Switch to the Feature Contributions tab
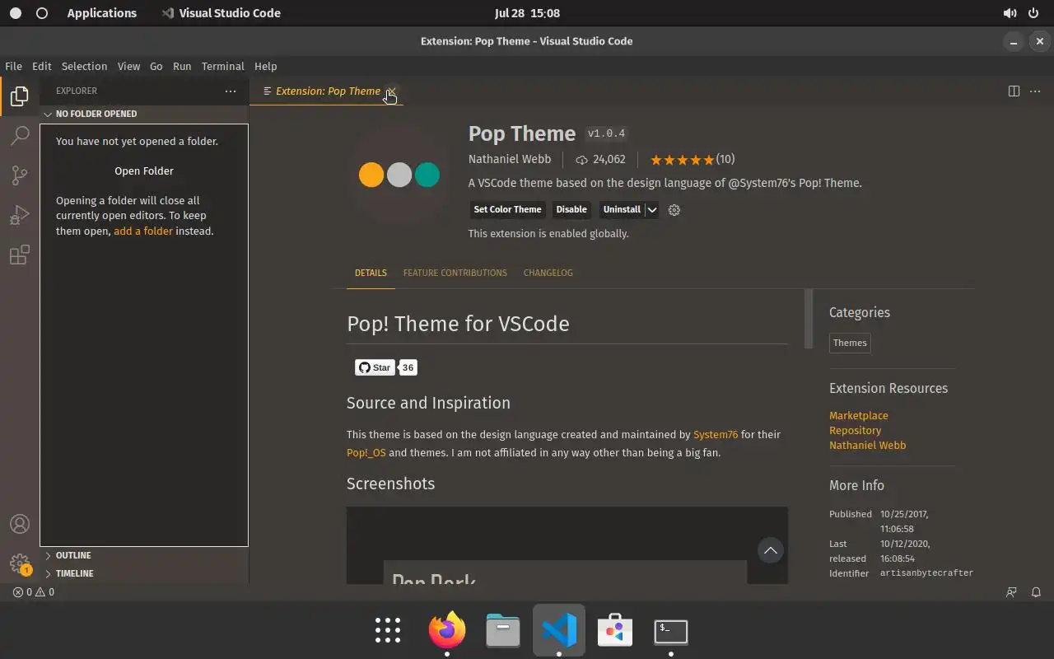The height and width of the screenshot is (659, 1054). [455, 273]
